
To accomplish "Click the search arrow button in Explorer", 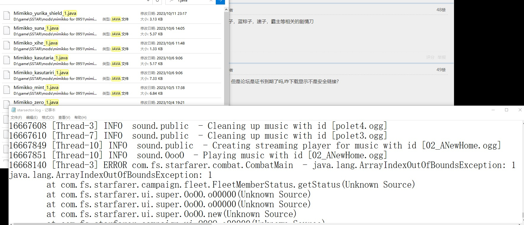I will tap(220, 1).
